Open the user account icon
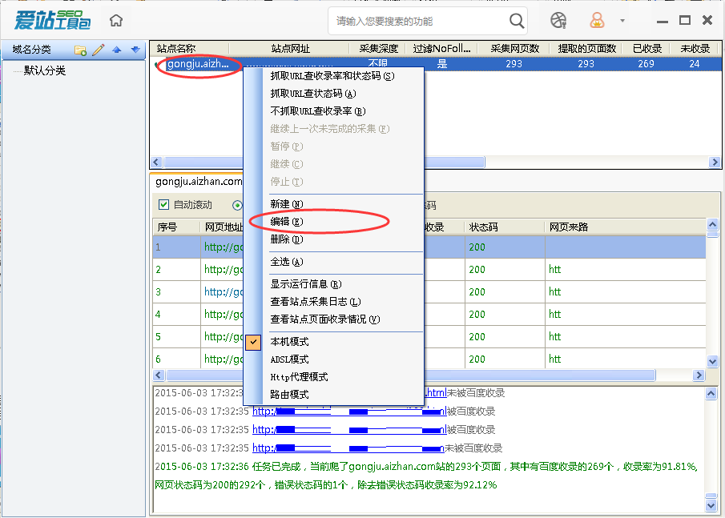 [x=597, y=20]
